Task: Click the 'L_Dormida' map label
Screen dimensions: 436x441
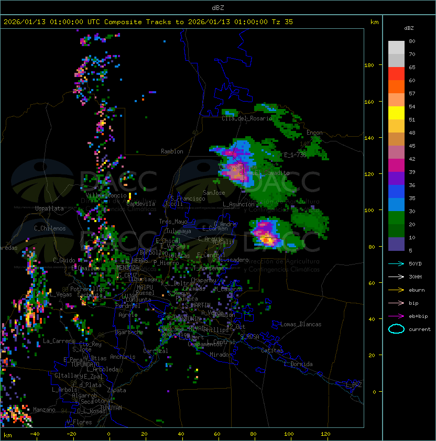Action: point(298,364)
